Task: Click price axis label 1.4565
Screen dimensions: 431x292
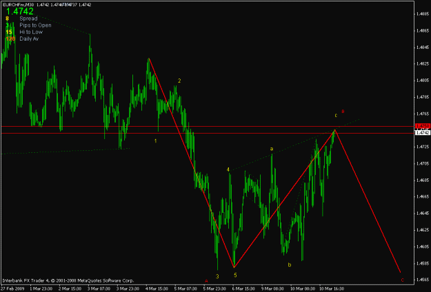Action: (423, 280)
